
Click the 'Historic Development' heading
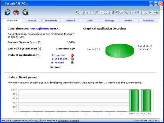pos(22,77)
